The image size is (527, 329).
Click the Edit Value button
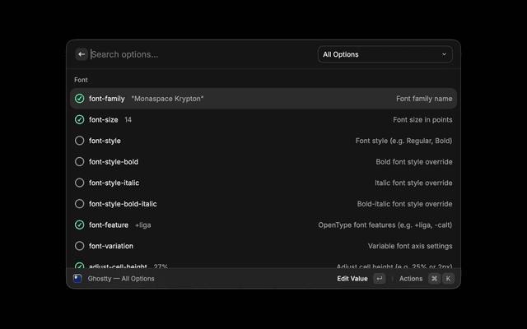[352, 279]
